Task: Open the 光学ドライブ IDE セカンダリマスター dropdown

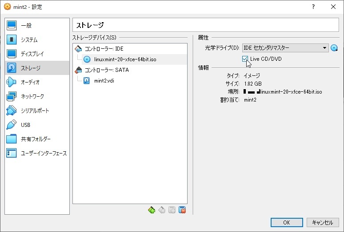Action: point(285,48)
